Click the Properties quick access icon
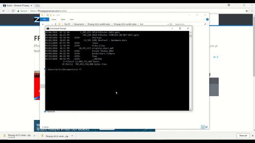Viewport: 255px width, 143px height. click(x=47, y=15)
